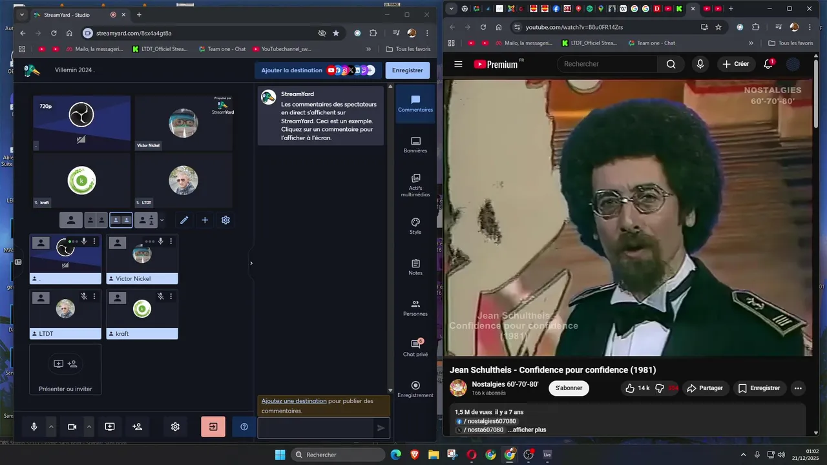Click YouTube search magnifier button
This screenshot has height=465, width=827.
(671, 64)
